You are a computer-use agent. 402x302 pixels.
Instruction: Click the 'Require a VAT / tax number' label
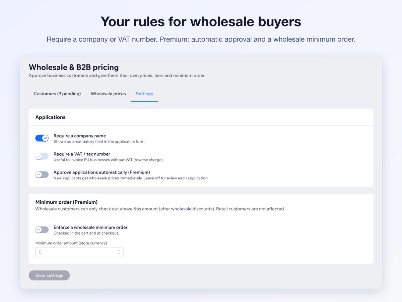click(82, 154)
